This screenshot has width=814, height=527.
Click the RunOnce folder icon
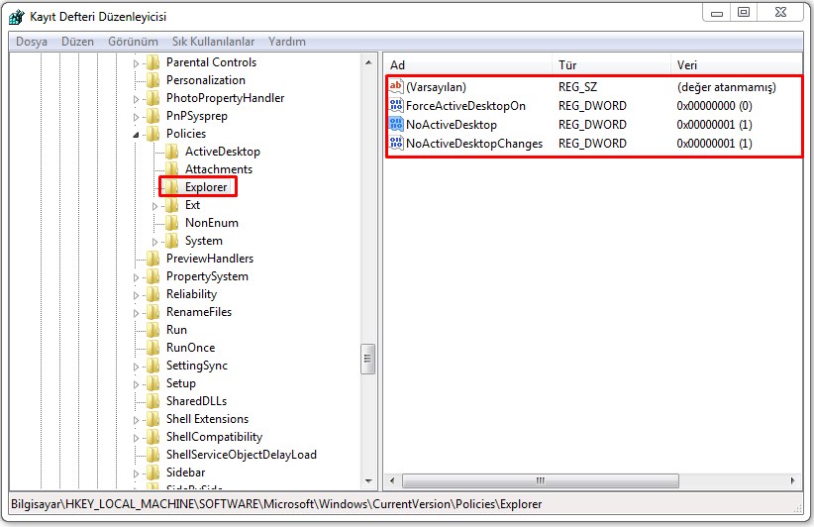[x=153, y=348]
